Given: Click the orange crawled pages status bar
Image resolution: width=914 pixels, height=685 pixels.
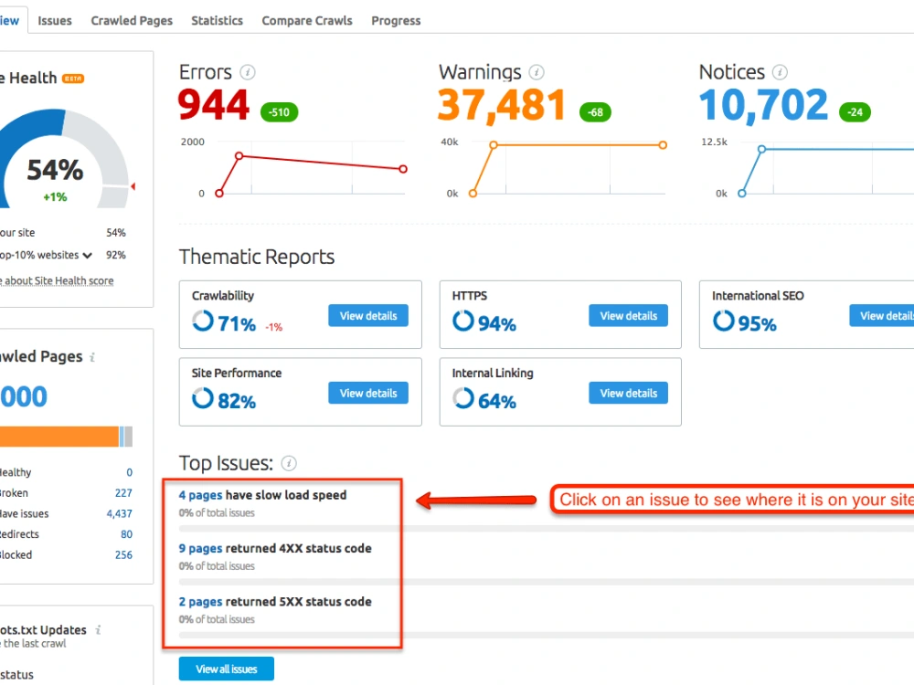Looking at the screenshot, I should (x=58, y=437).
